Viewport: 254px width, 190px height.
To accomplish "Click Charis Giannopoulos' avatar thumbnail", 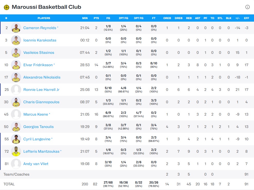I will (x=16, y=102).
